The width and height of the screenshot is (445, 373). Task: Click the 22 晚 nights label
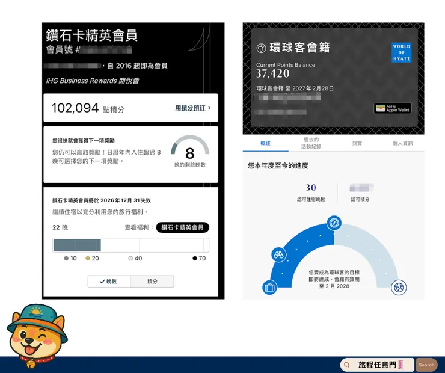(x=60, y=227)
